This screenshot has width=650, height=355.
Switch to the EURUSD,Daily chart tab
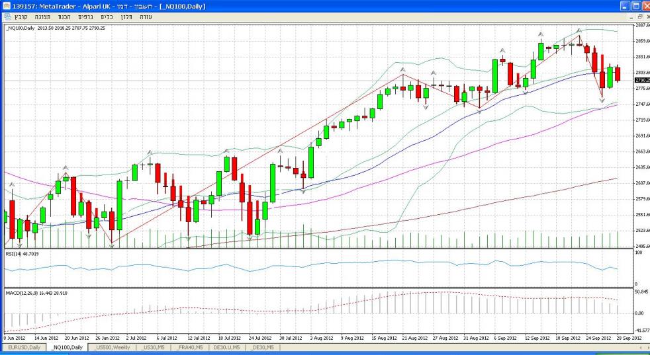click(24, 347)
